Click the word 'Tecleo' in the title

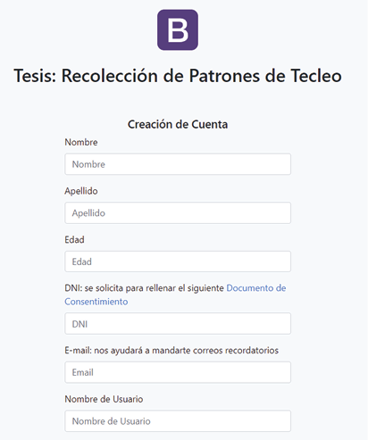(x=316, y=76)
